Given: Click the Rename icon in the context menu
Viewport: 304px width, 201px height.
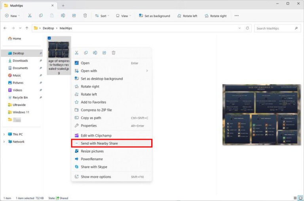Looking at the screenshot, I should tap(95, 53).
